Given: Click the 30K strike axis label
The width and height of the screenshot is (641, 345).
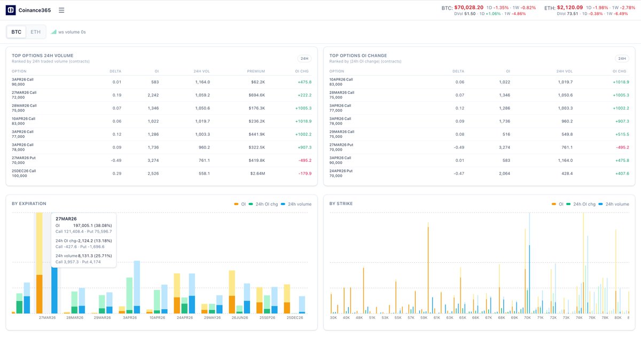Looking at the screenshot, I should [333, 318].
